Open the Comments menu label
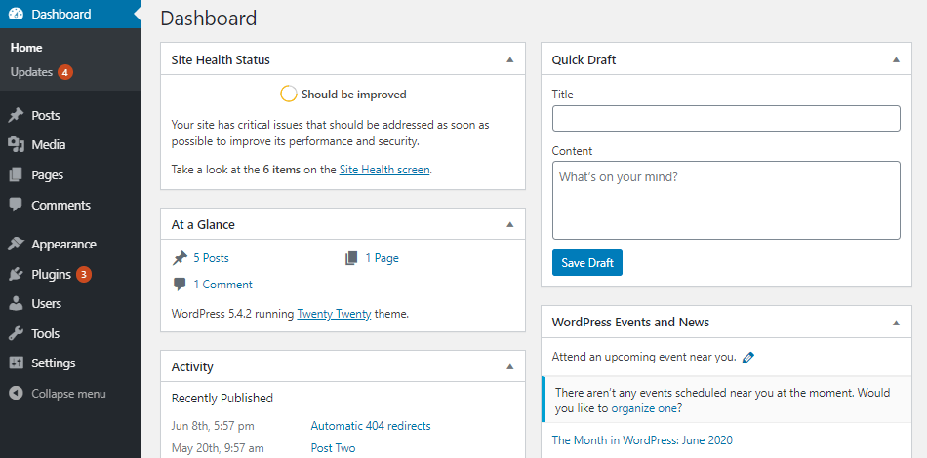The height and width of the screenshot is (458, 927). (x=60, y=205)
